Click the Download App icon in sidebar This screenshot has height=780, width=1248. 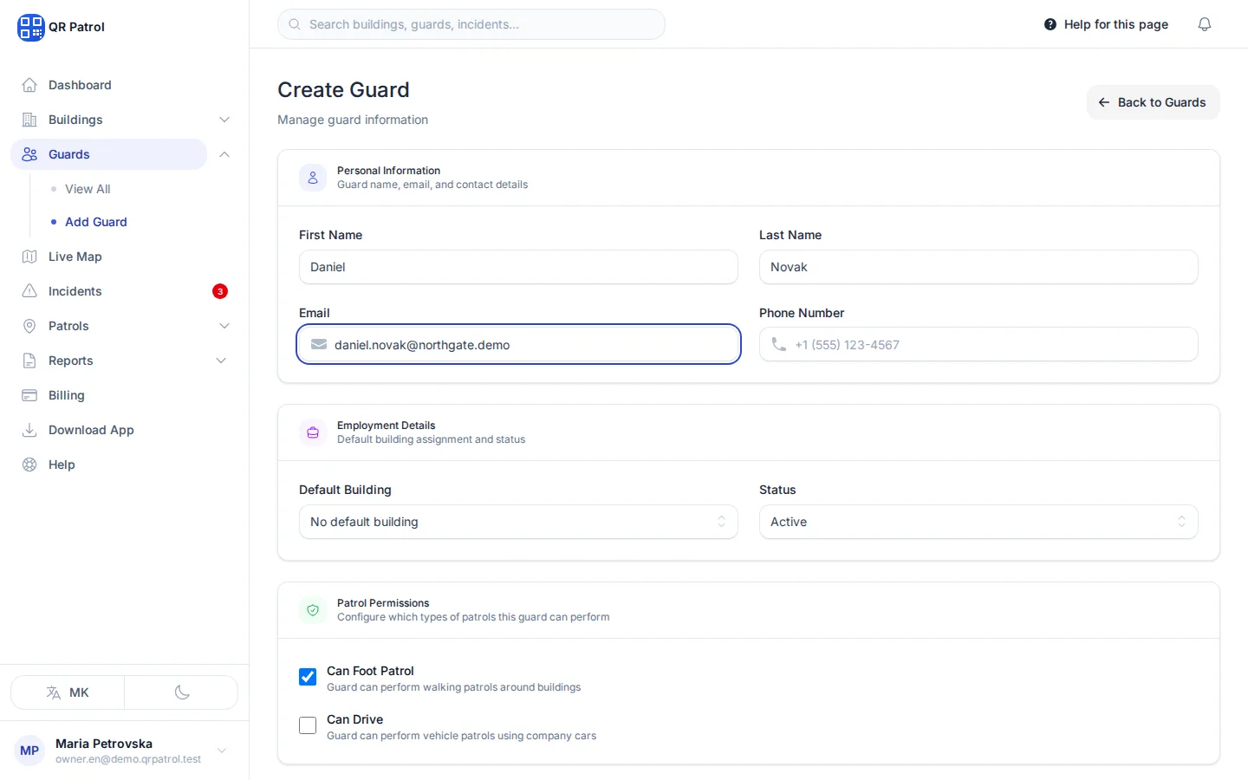(29, 430)
